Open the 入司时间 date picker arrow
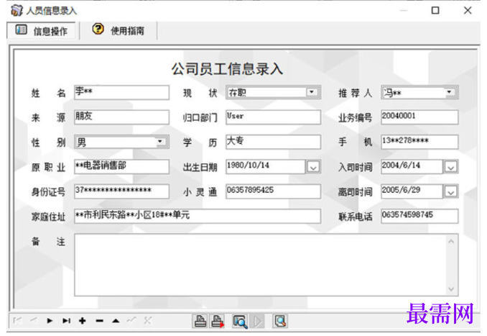This screenshot has height=336, width=487. 450,168
